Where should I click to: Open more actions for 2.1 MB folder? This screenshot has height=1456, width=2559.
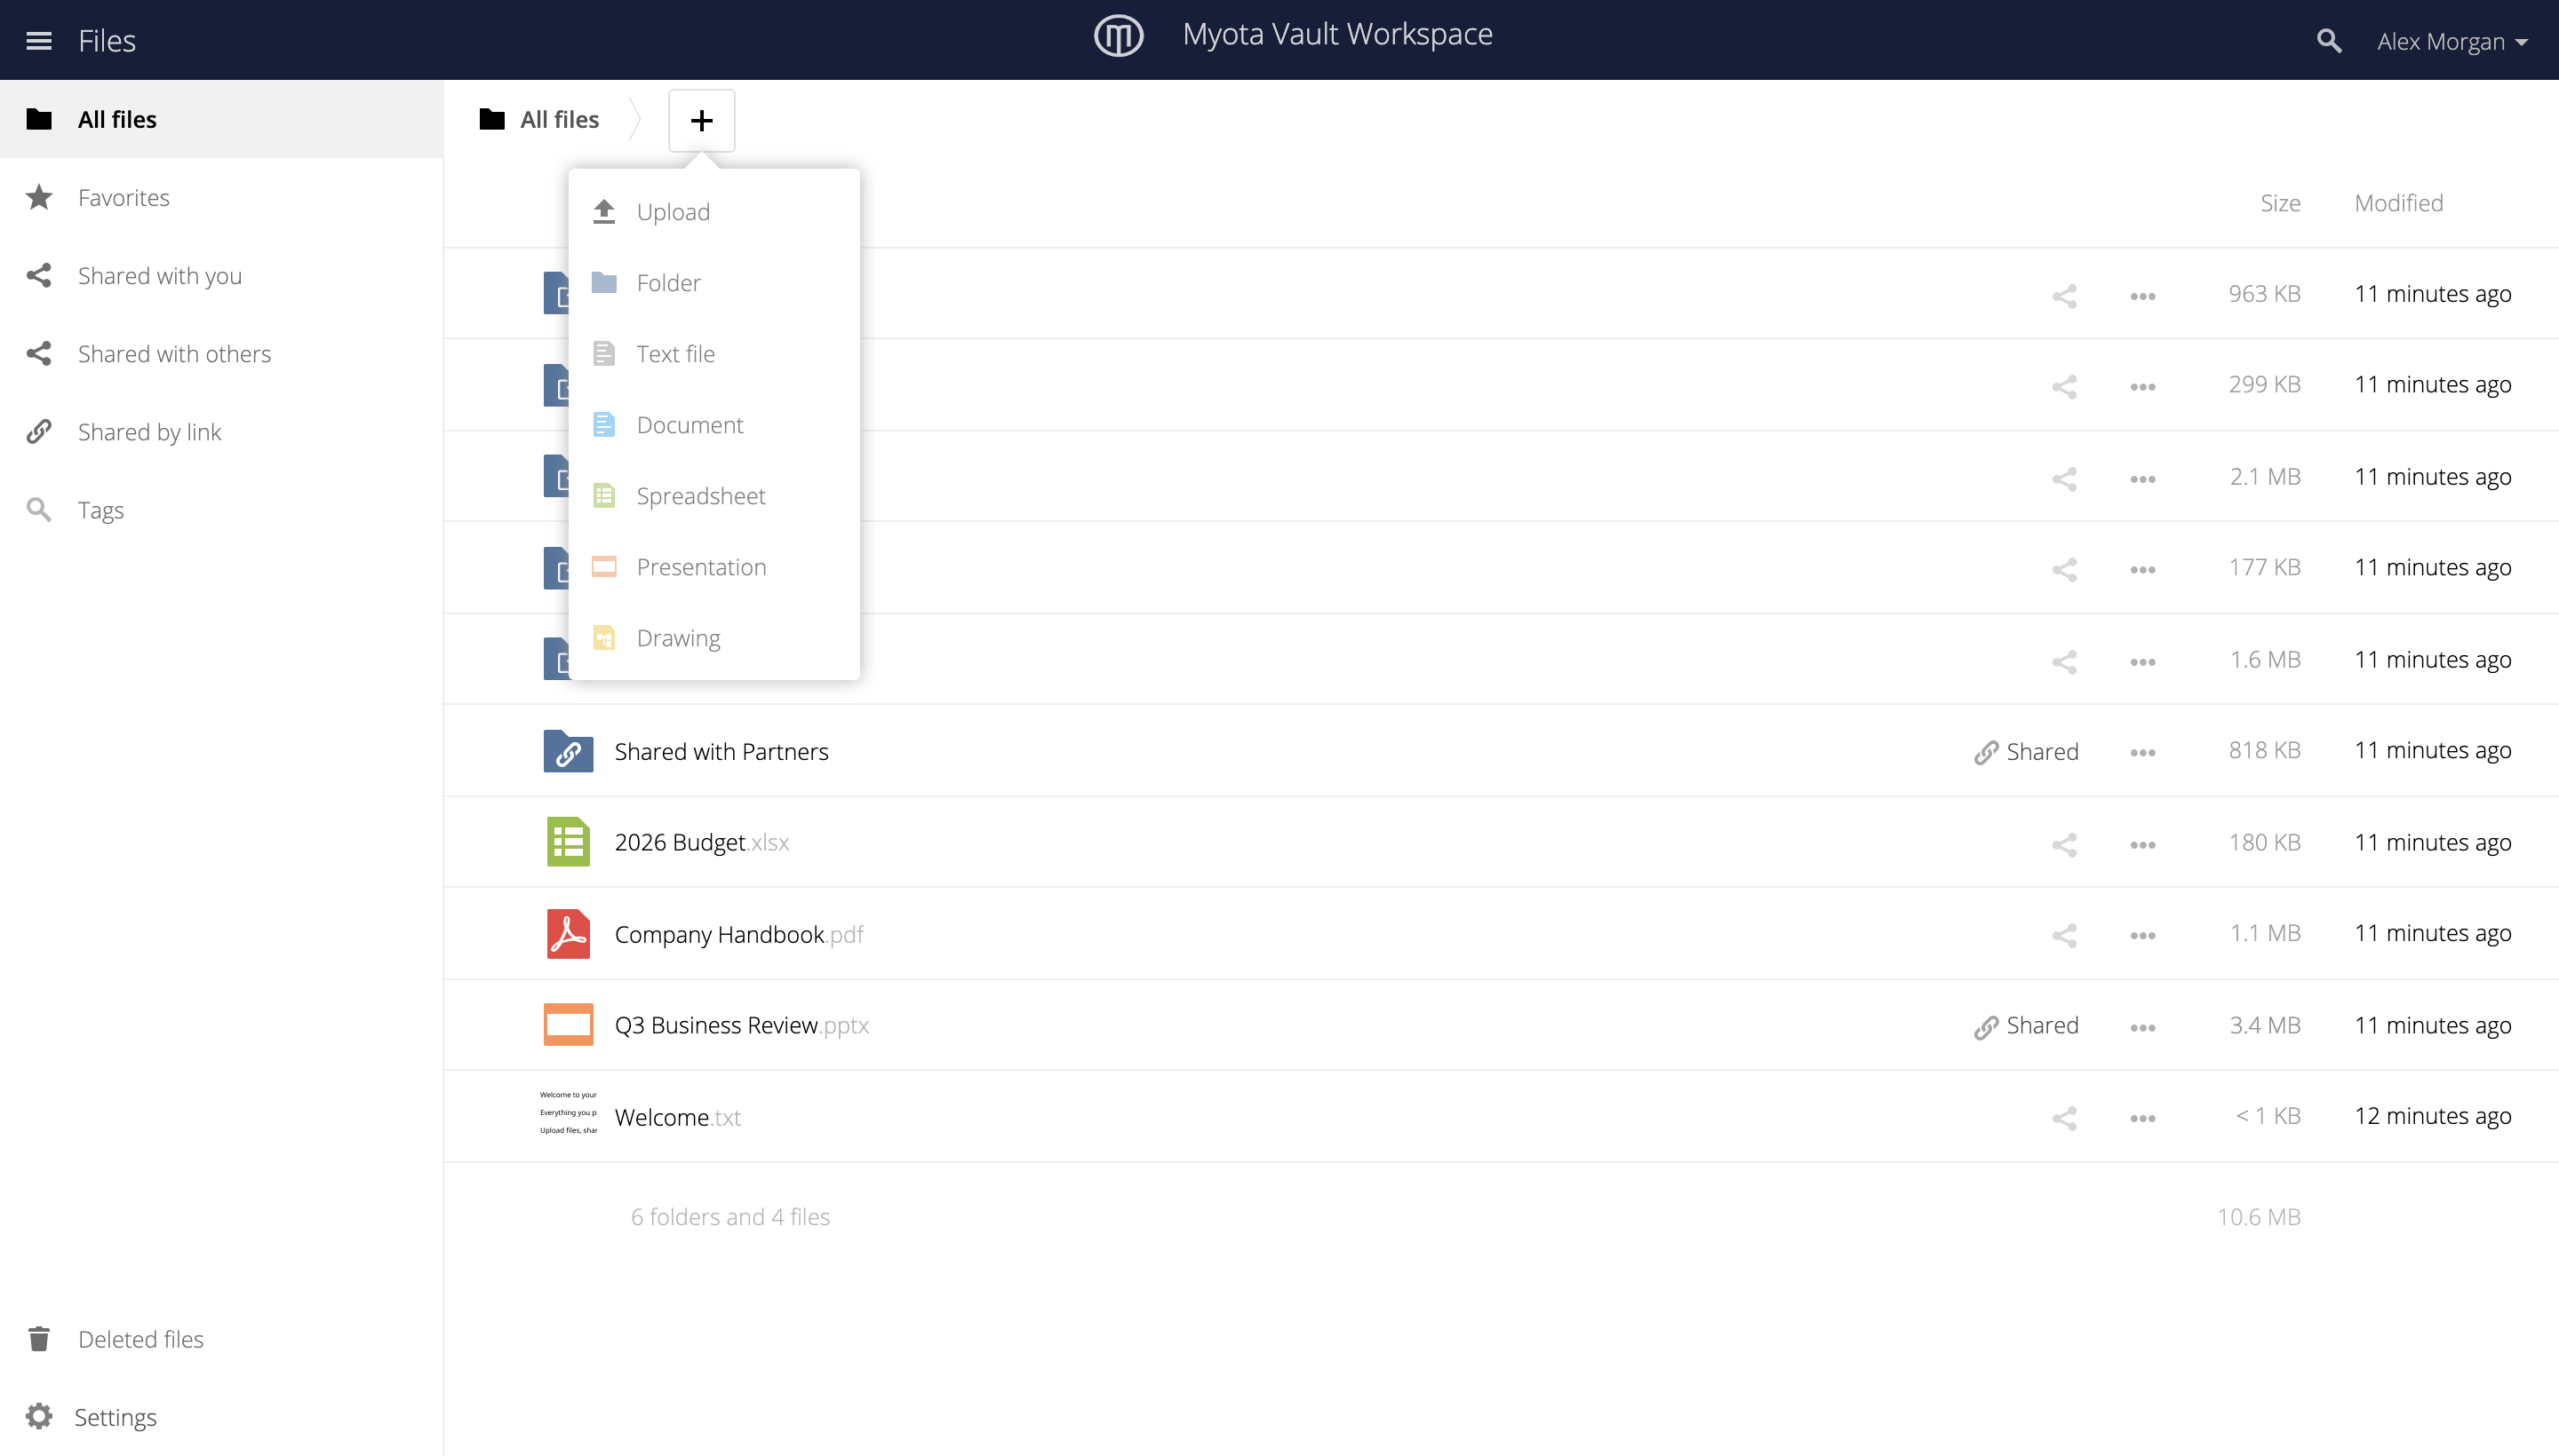click(2141, 479)
